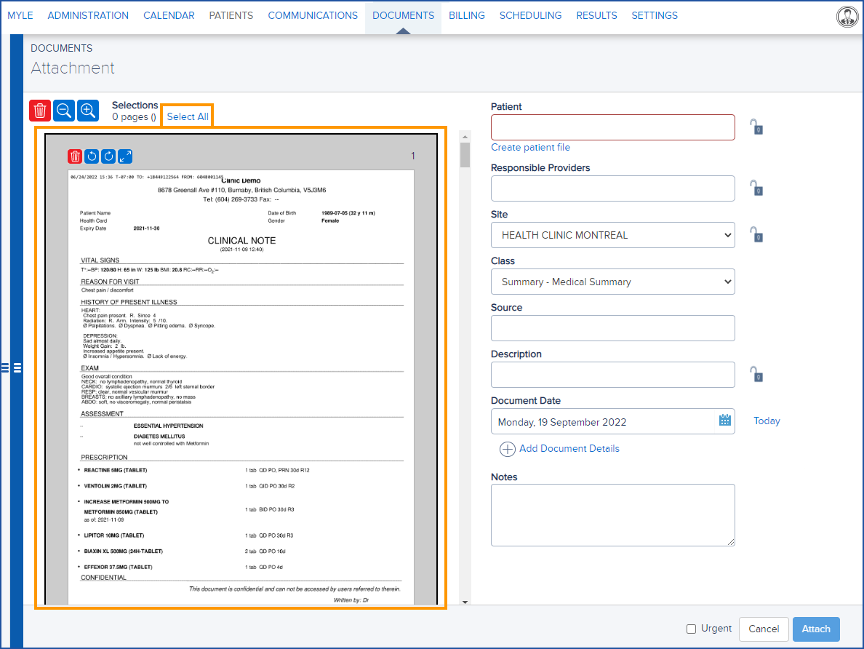The image size is (864, 649).
Task: Zoom in on the document preview
Action: pyautogui.click(x=88, y=111)
